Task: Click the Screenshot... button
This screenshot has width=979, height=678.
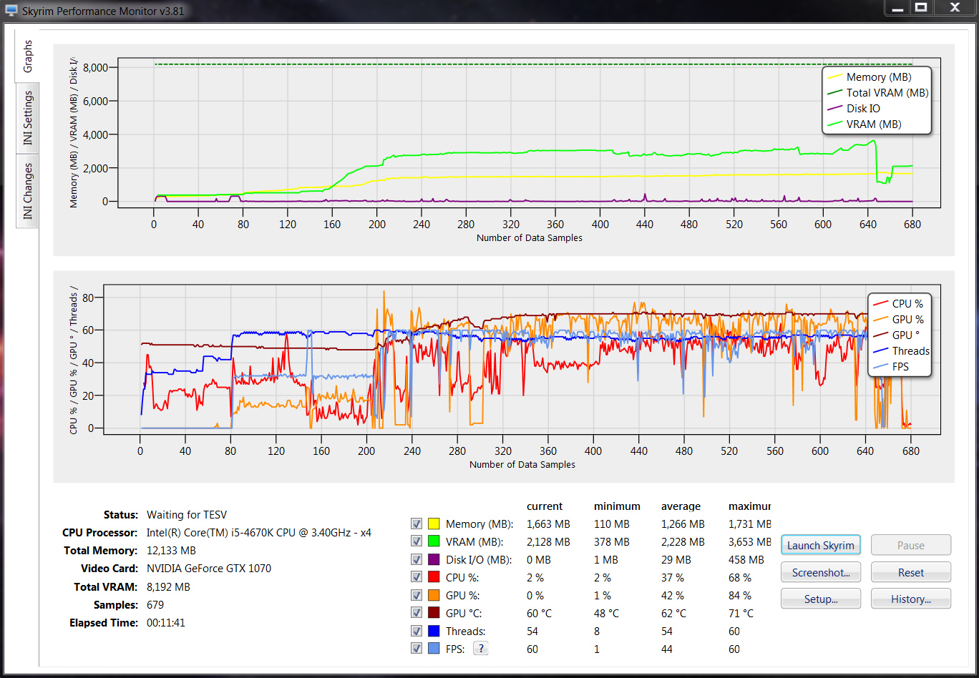Action: (821, 573)
